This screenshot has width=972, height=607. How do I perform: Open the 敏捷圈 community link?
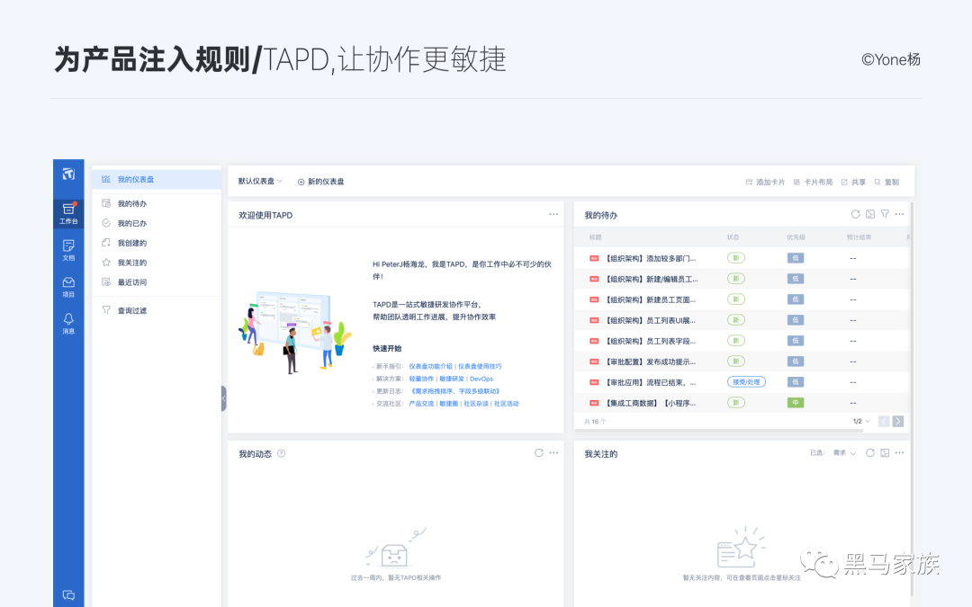[x=449, y=404]
